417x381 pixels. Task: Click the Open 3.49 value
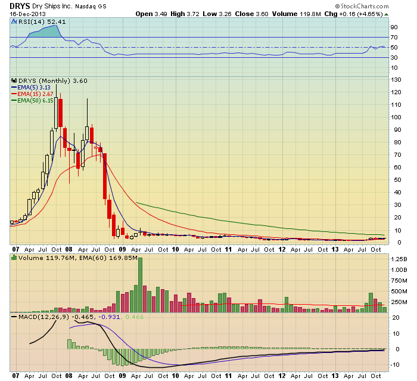151,14
